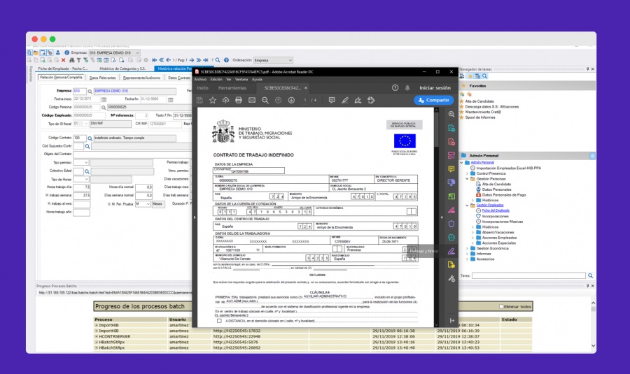Send the PDF by email icon
This screenshot has width=630, height=374.
click(252, 101)
